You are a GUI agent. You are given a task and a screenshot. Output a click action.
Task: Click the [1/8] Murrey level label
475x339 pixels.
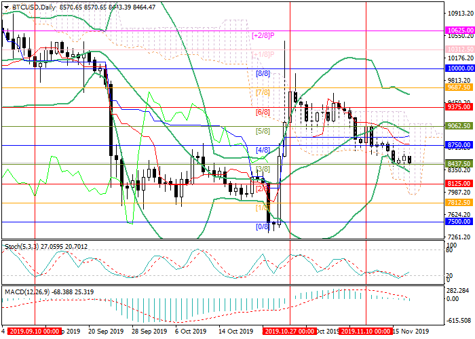point(263,207)
